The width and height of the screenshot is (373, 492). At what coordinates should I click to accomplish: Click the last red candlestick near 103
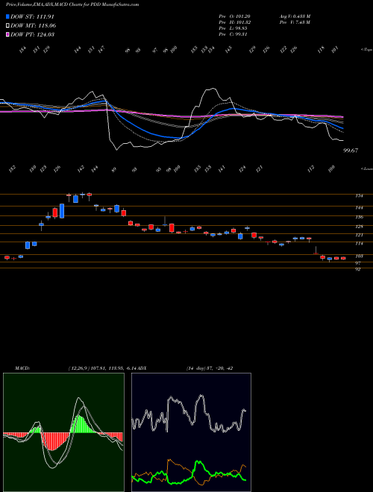coord(343,258)
